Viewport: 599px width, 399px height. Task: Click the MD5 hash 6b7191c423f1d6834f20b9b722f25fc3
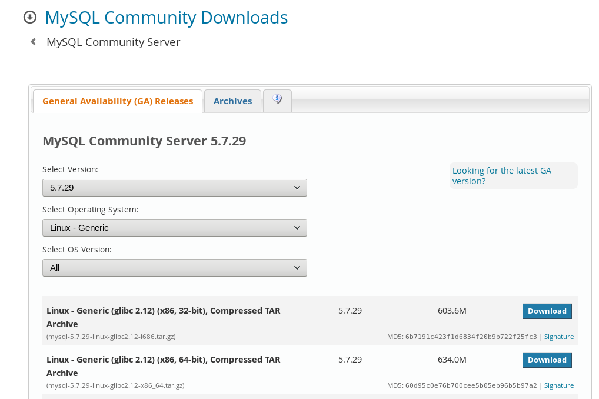click(471, 337)
